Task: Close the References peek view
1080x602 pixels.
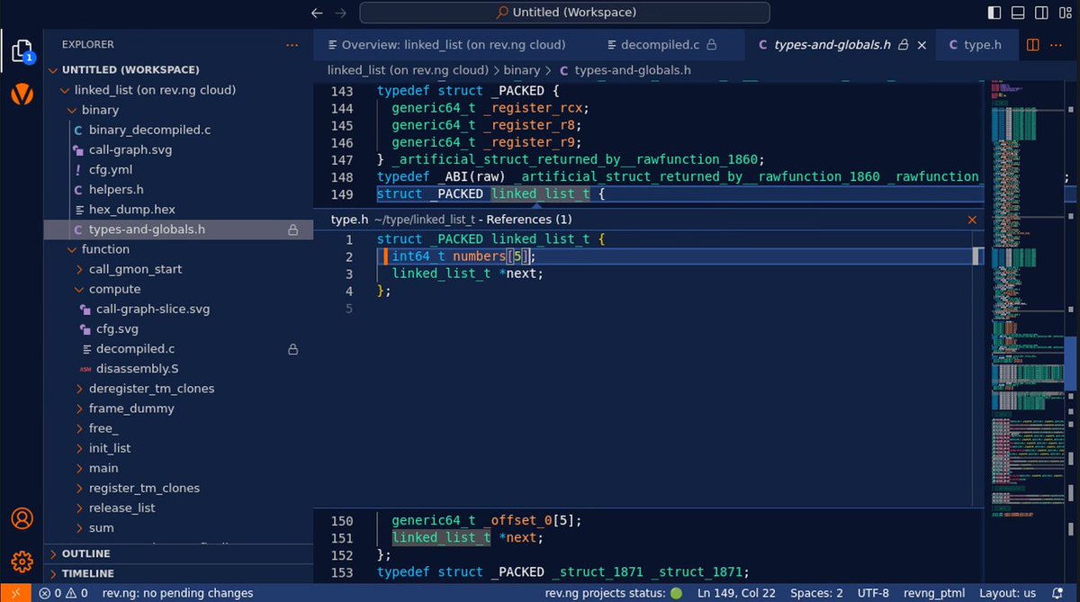Action: [972, 219]
